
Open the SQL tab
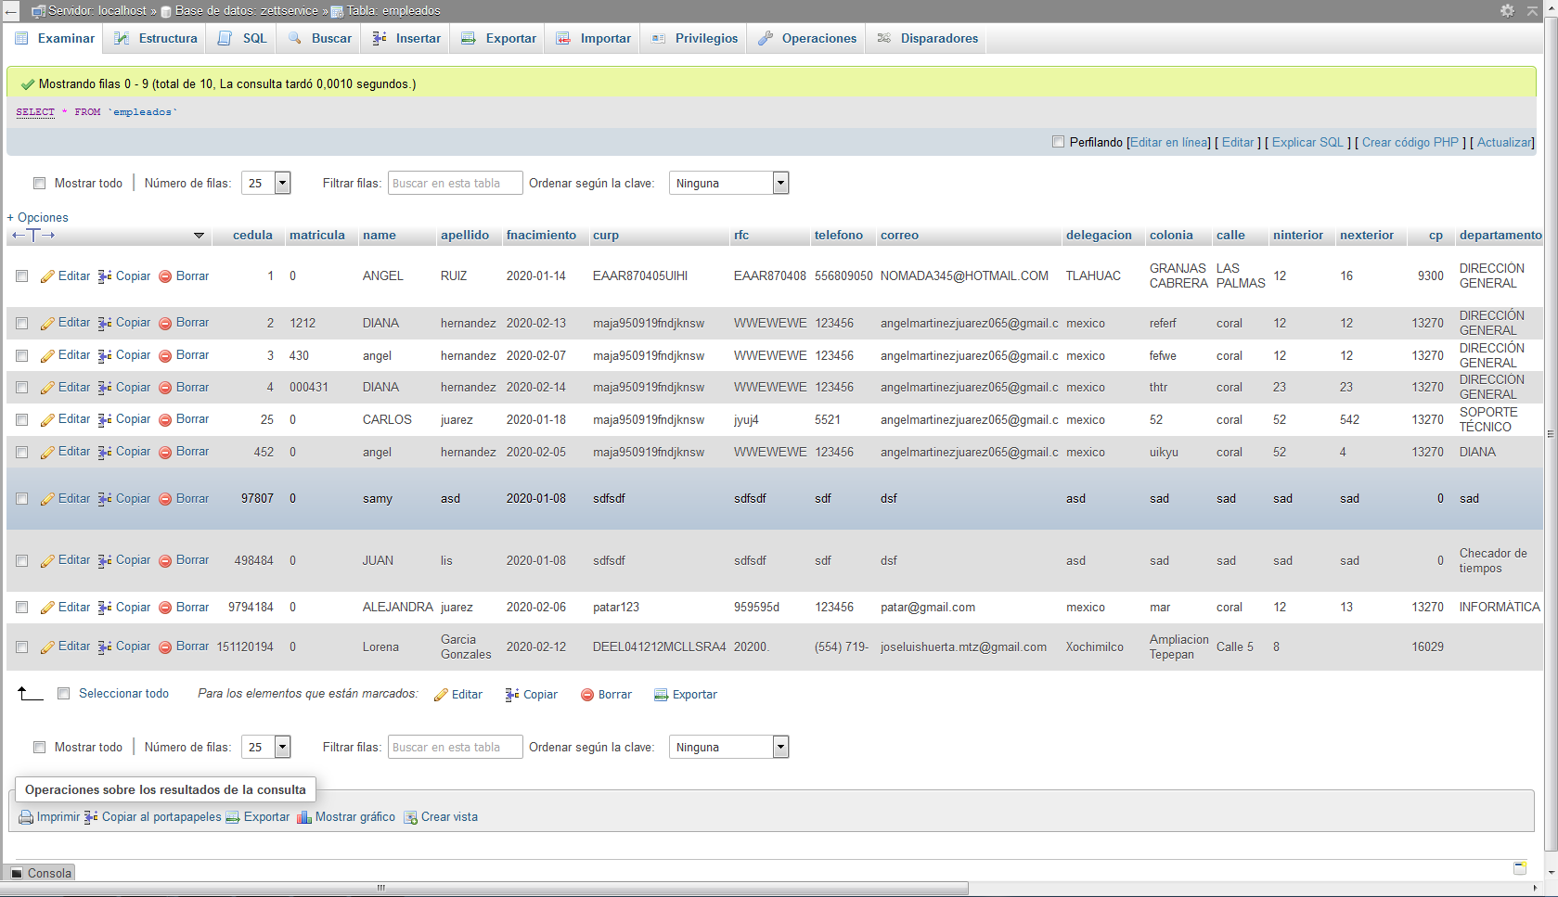tap(242, 38)
